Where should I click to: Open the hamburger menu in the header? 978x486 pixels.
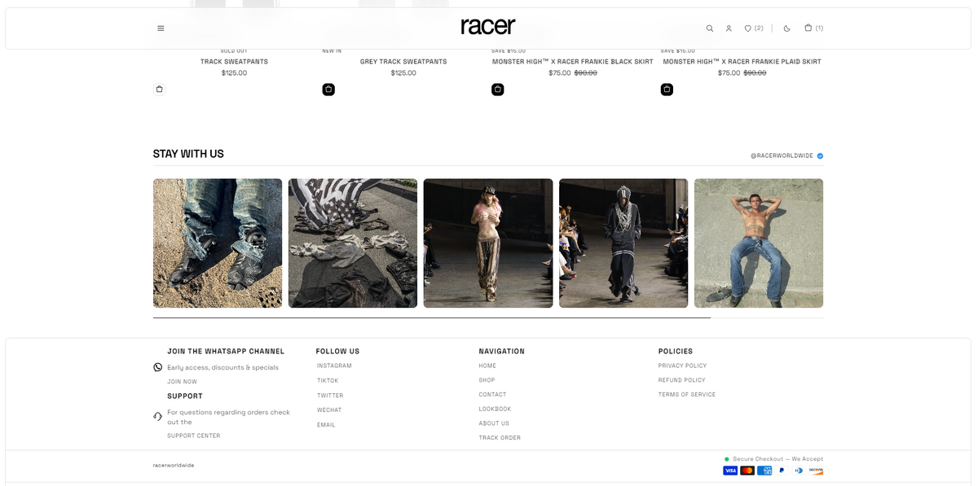161,28
